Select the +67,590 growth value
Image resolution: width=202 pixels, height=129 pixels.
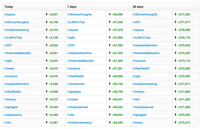click(x=117, y=45)
